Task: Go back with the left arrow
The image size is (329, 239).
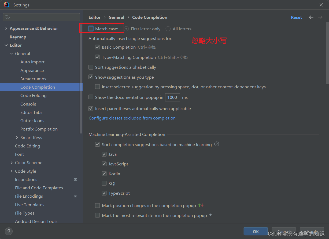Action: click(x=311, y=17)
